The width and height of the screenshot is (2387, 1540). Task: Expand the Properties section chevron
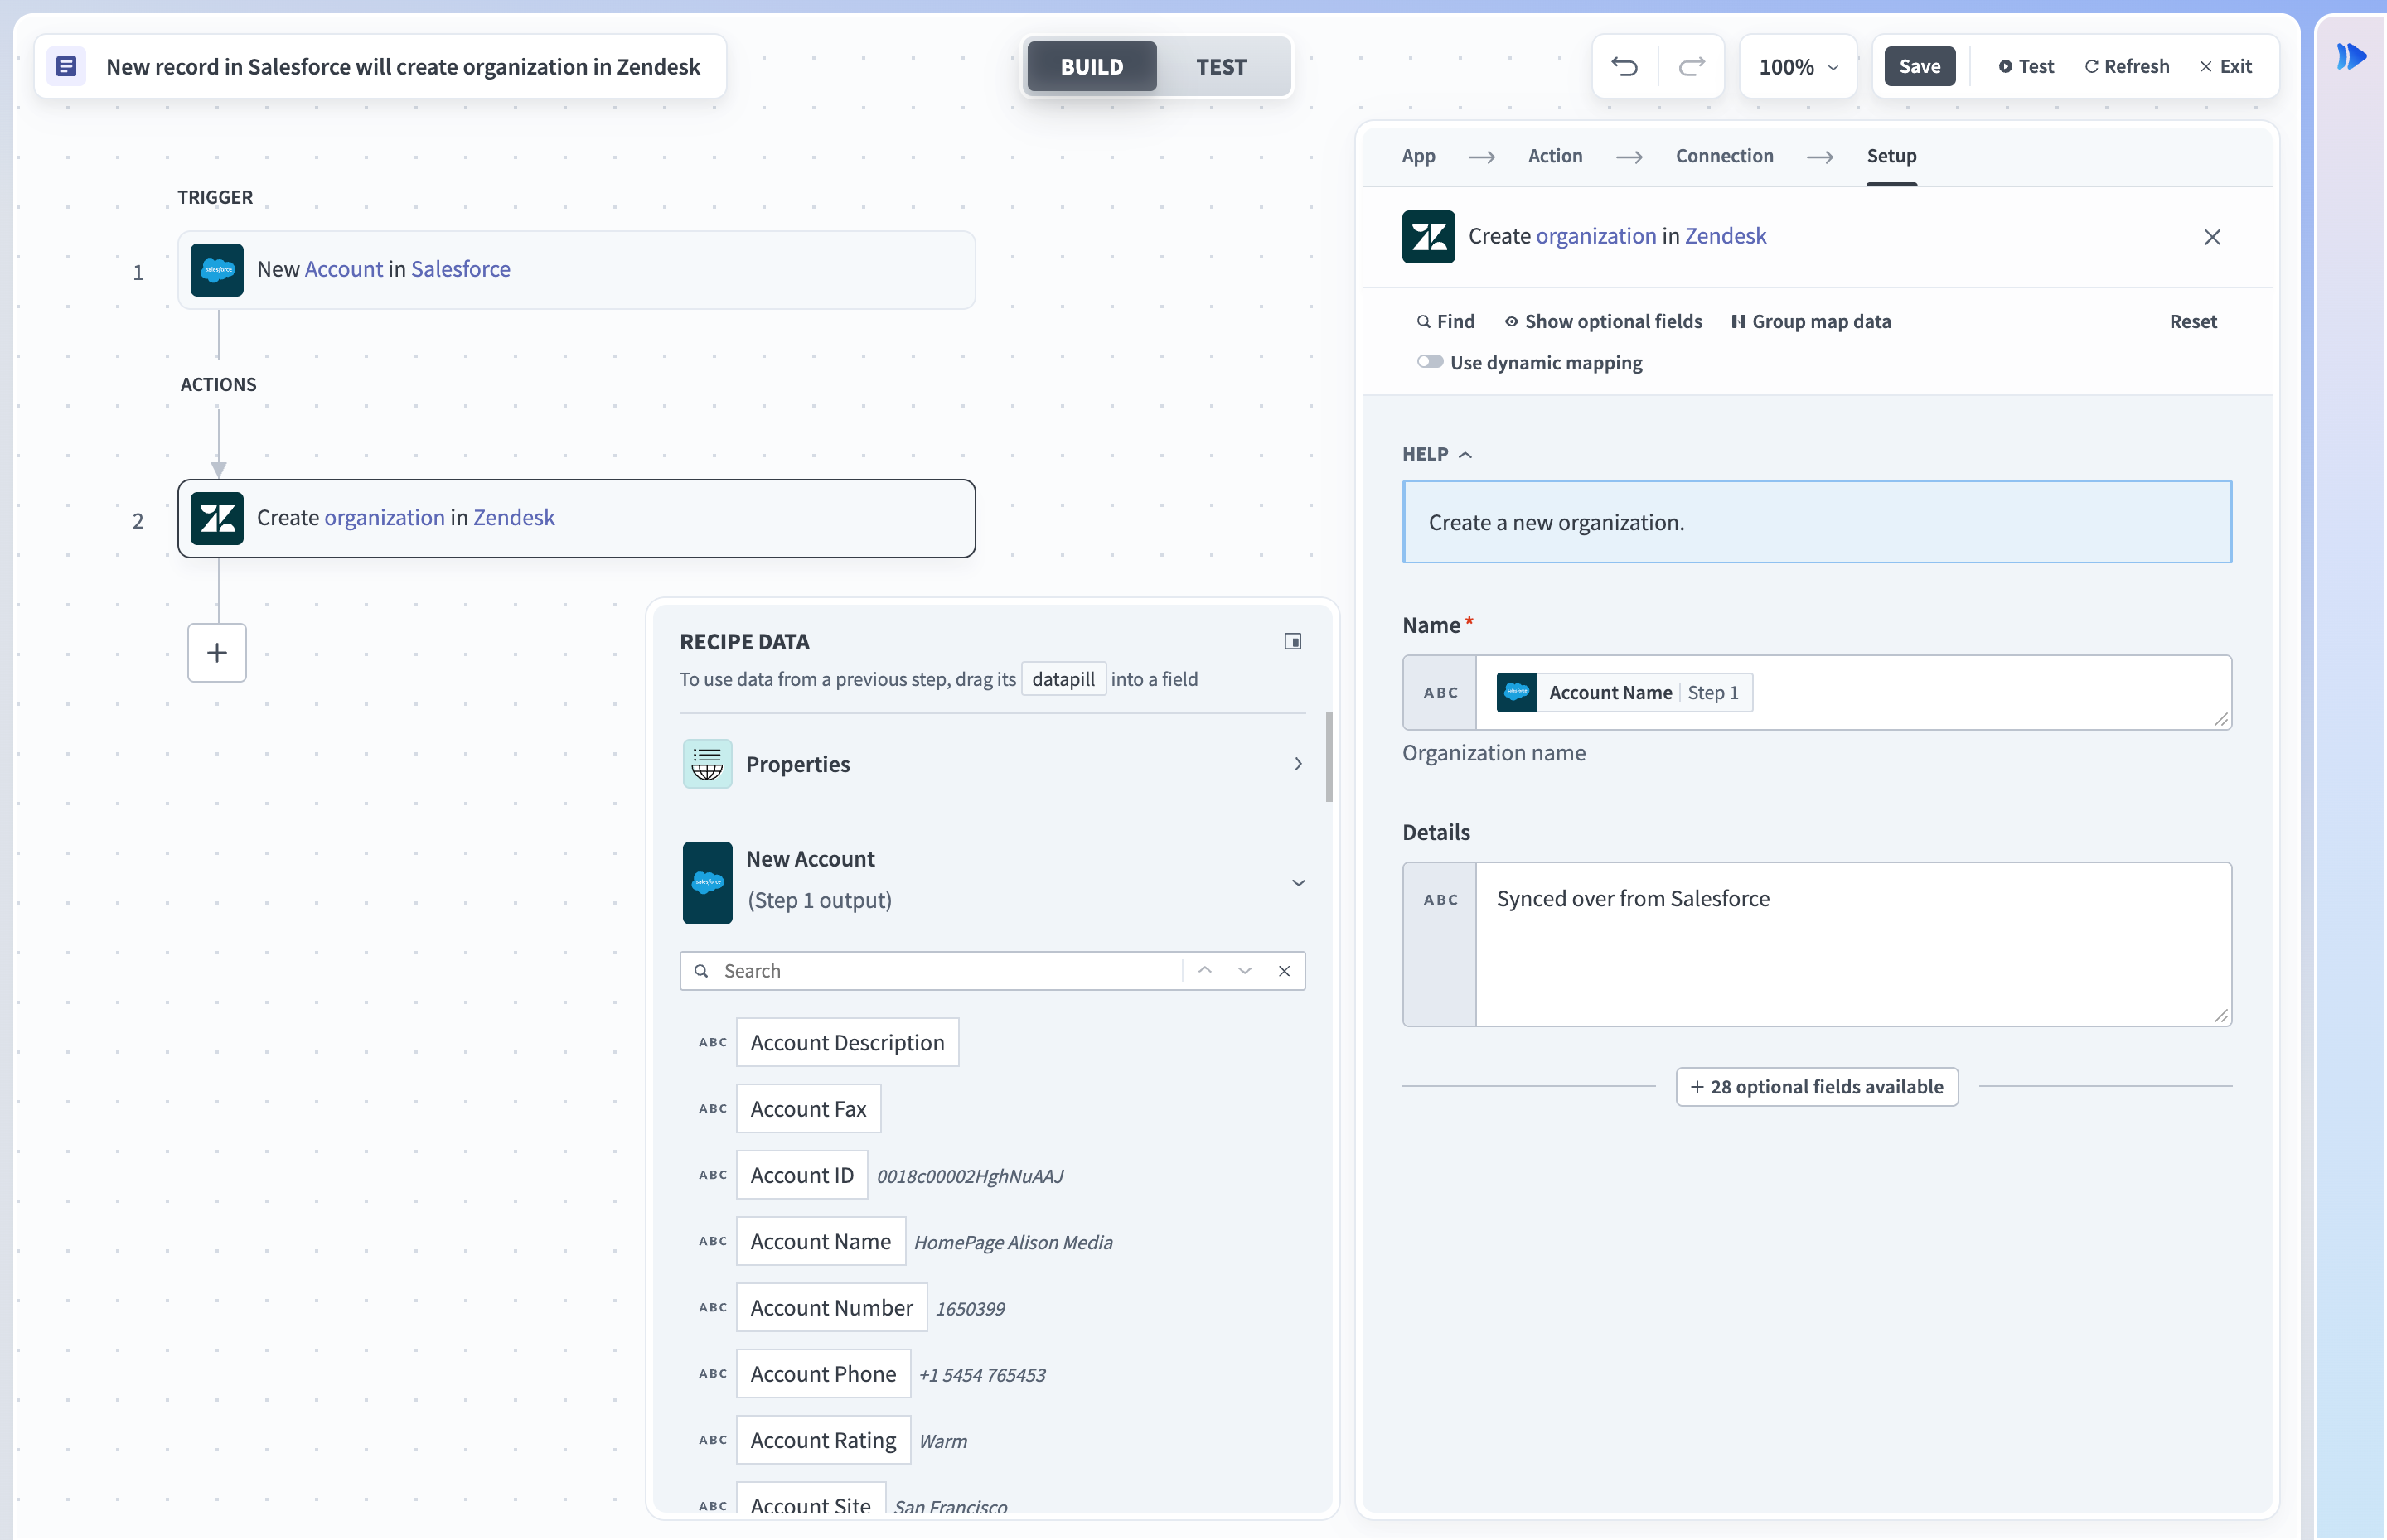click(1298, 764)
